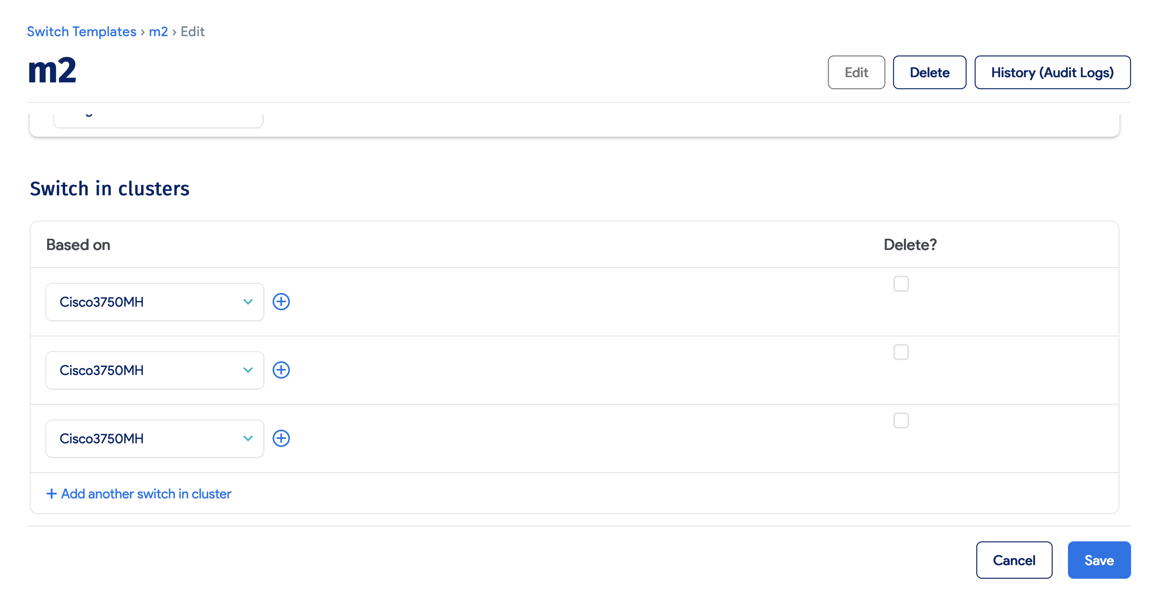Screen dimensions: 1158x590
Task: Click the 'Edit' breadcrumb text
Action: click(x=193, y=31)
